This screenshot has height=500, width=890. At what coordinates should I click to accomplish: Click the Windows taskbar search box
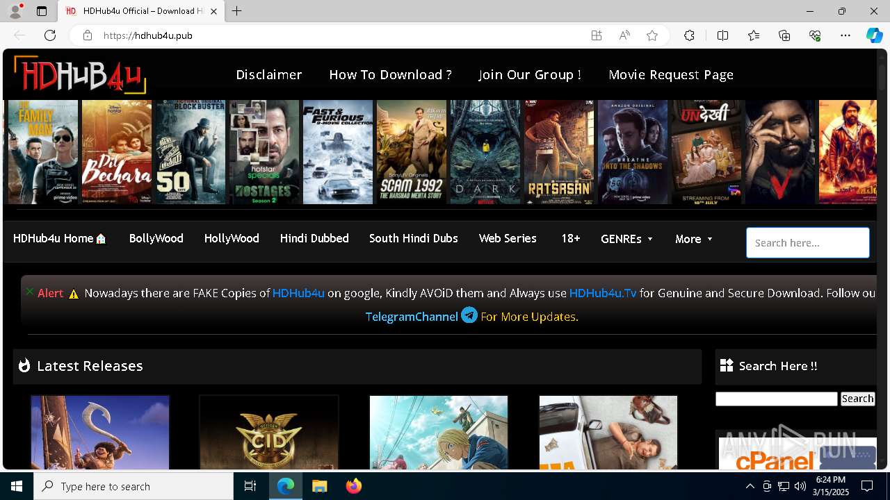[133, 486]
